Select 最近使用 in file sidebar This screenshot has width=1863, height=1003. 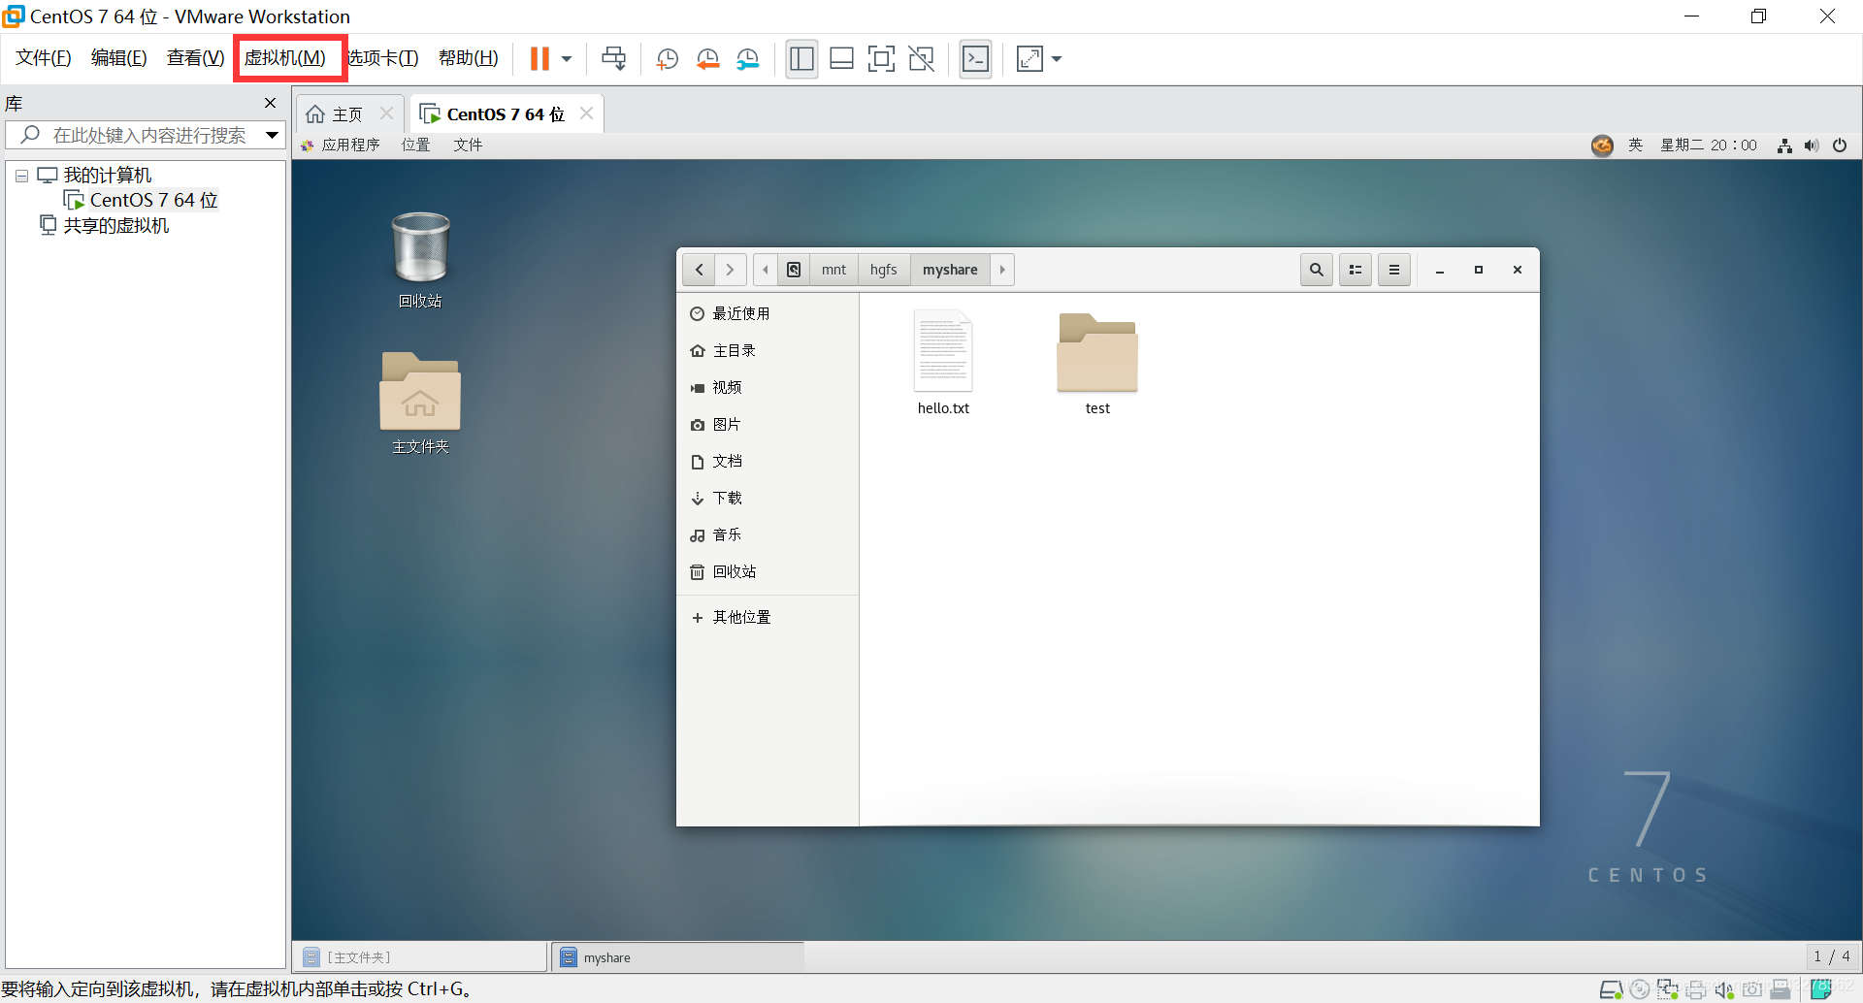(x=768, y=313)
